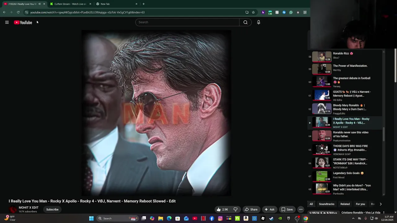
Task: Open the downloader arrow extension icon
Action: [298, 12]
